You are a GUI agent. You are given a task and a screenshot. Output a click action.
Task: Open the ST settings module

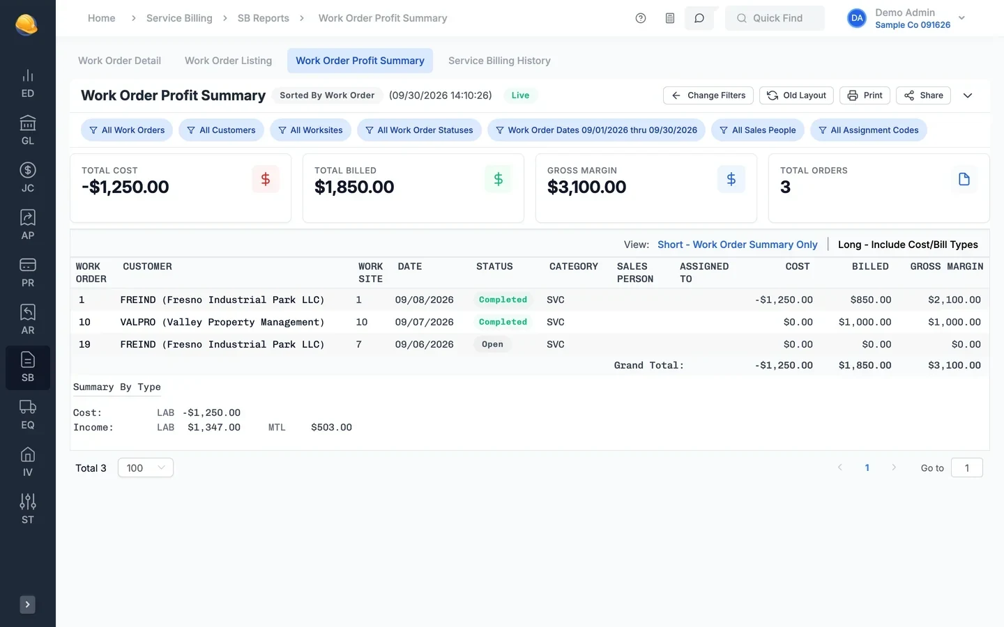coord(28,510)
